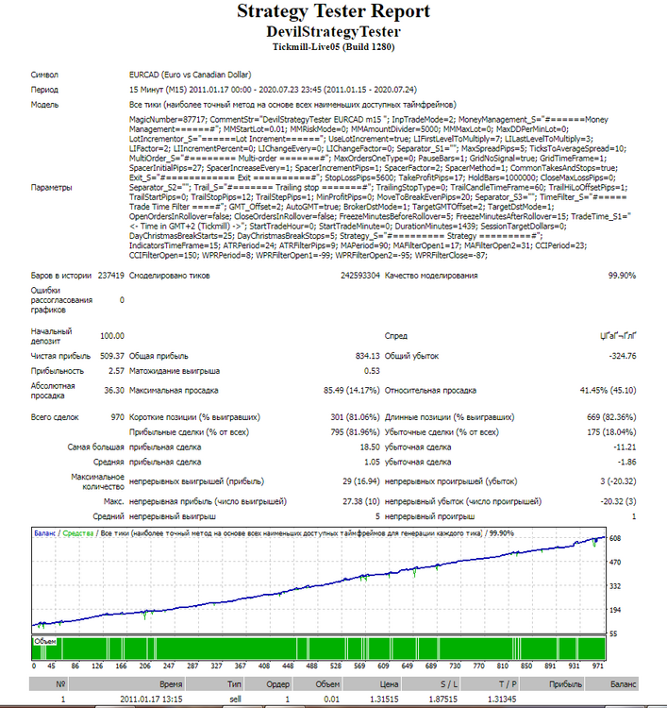The width and height of the screenshot is (667, 708).
Task: Click the 'Матожидание выигрыша' label
Action: coord(175,371)
